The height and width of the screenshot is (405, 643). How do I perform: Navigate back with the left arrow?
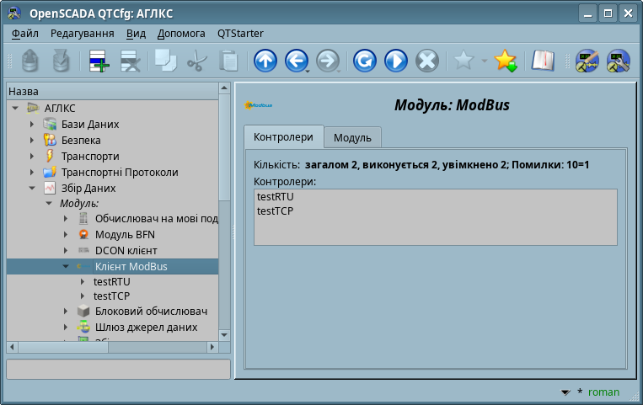pos(296,61)
